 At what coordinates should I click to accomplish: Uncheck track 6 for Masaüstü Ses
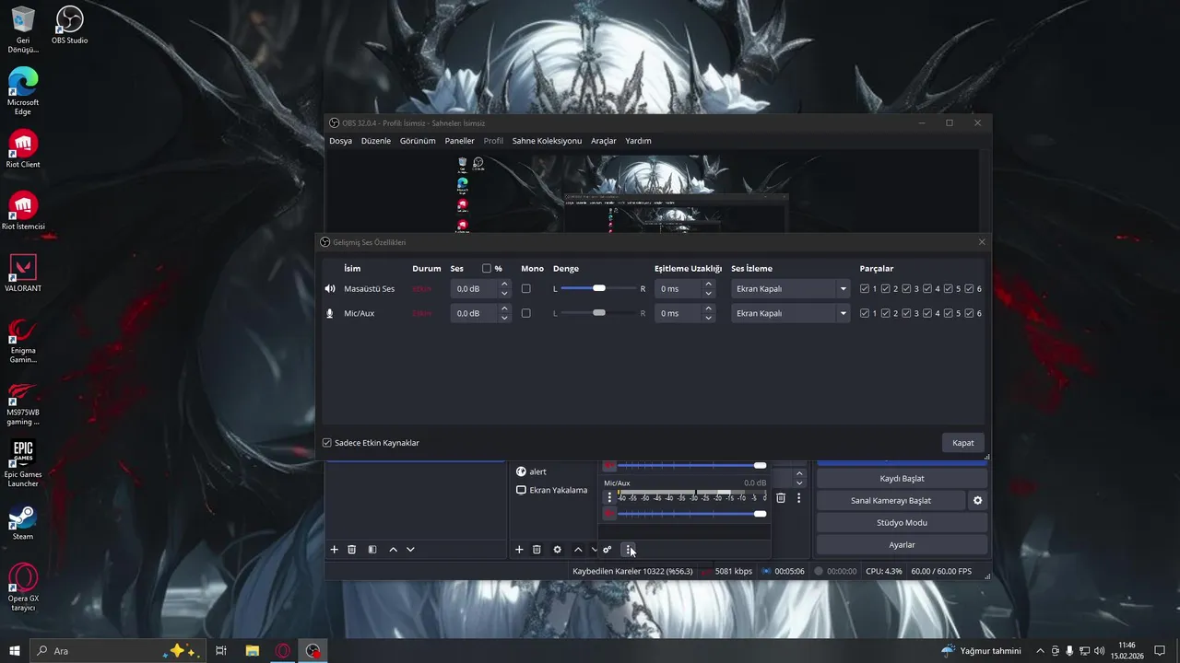[969, 288]
